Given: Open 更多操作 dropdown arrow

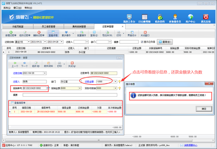Looking at the screenshot, I should [x=73, y=33].
